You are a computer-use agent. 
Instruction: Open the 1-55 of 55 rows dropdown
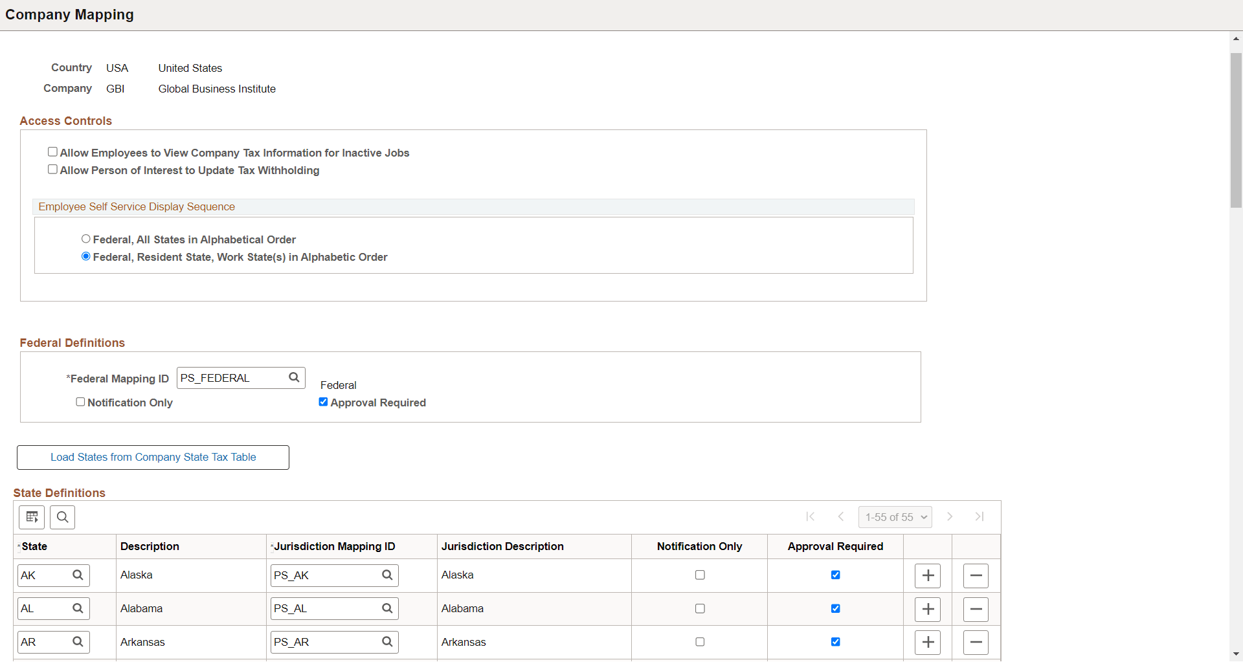point(895,517)
